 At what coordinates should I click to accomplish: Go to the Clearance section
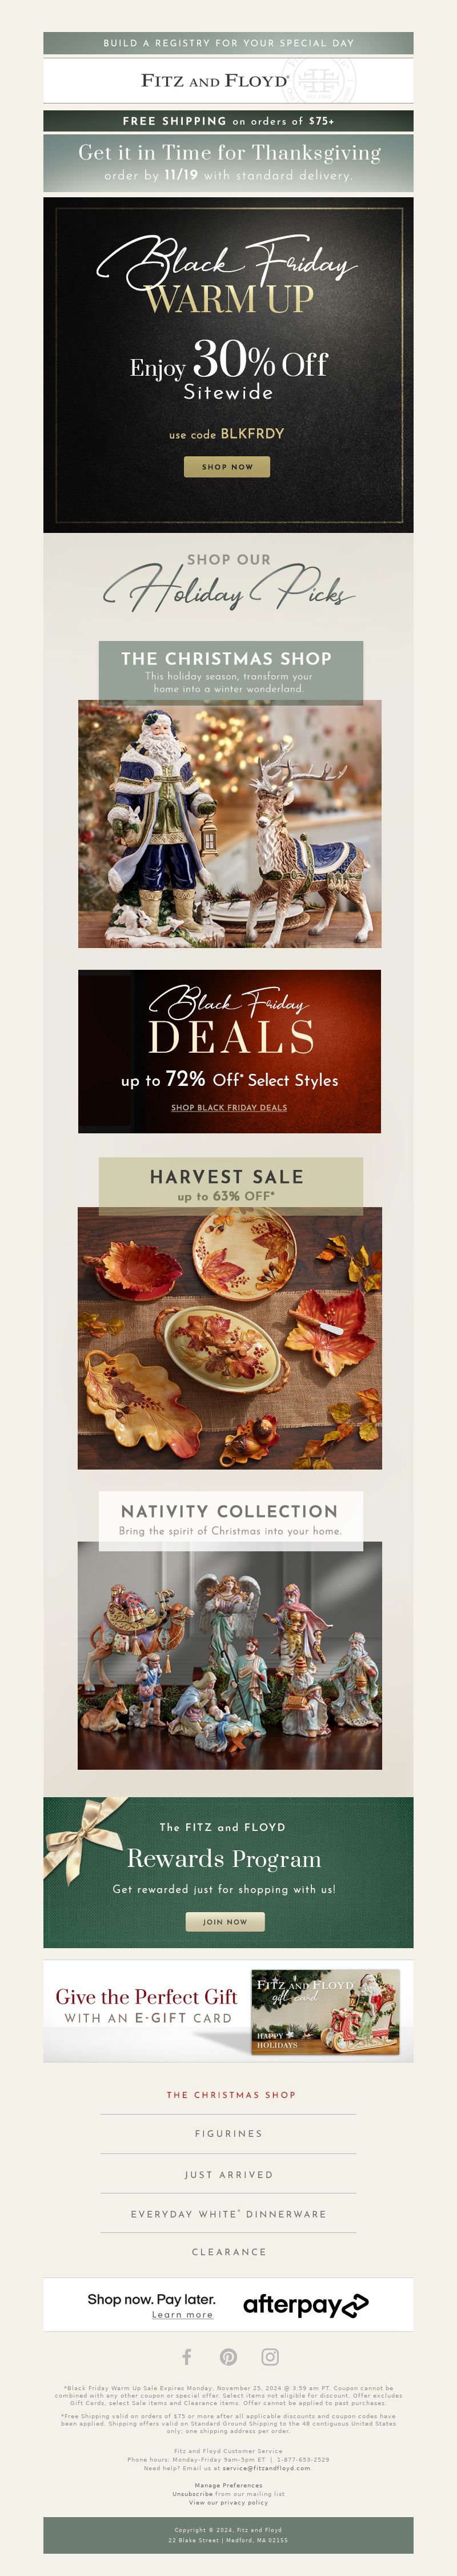coord(229,2252)
